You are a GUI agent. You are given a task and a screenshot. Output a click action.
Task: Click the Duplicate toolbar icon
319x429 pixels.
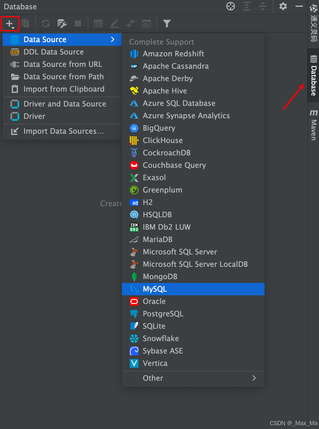tap(25, 23)
